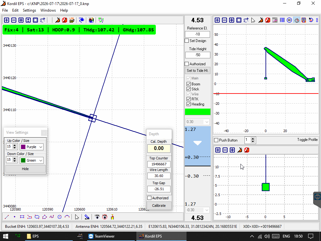Click the Wire Length field
Viewport: 321px width, 241px height.
159,176
